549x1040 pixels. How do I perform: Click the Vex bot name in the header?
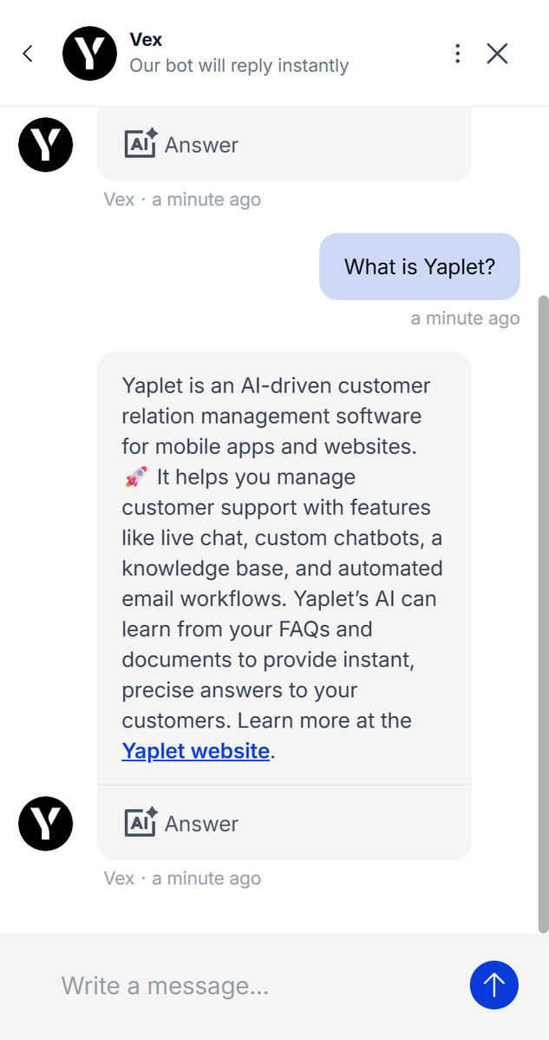(146, 39)
